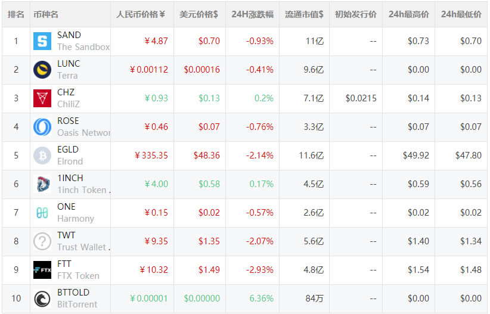This screenshot has height=314, width=490.
Task: Open the EGLD coin name link
Action: 68,150
